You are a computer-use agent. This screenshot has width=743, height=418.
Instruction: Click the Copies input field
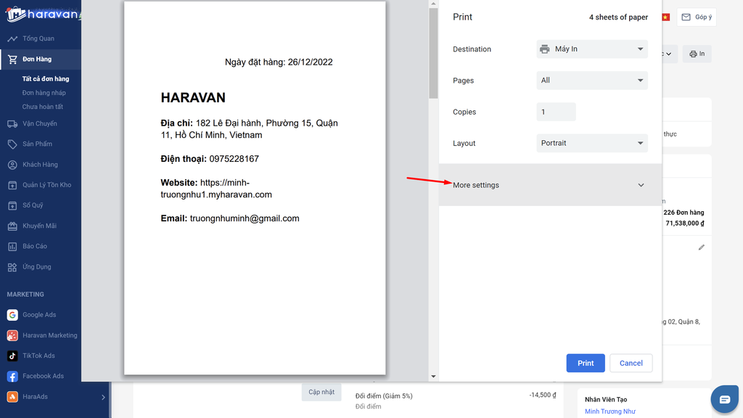coord(556,112)
